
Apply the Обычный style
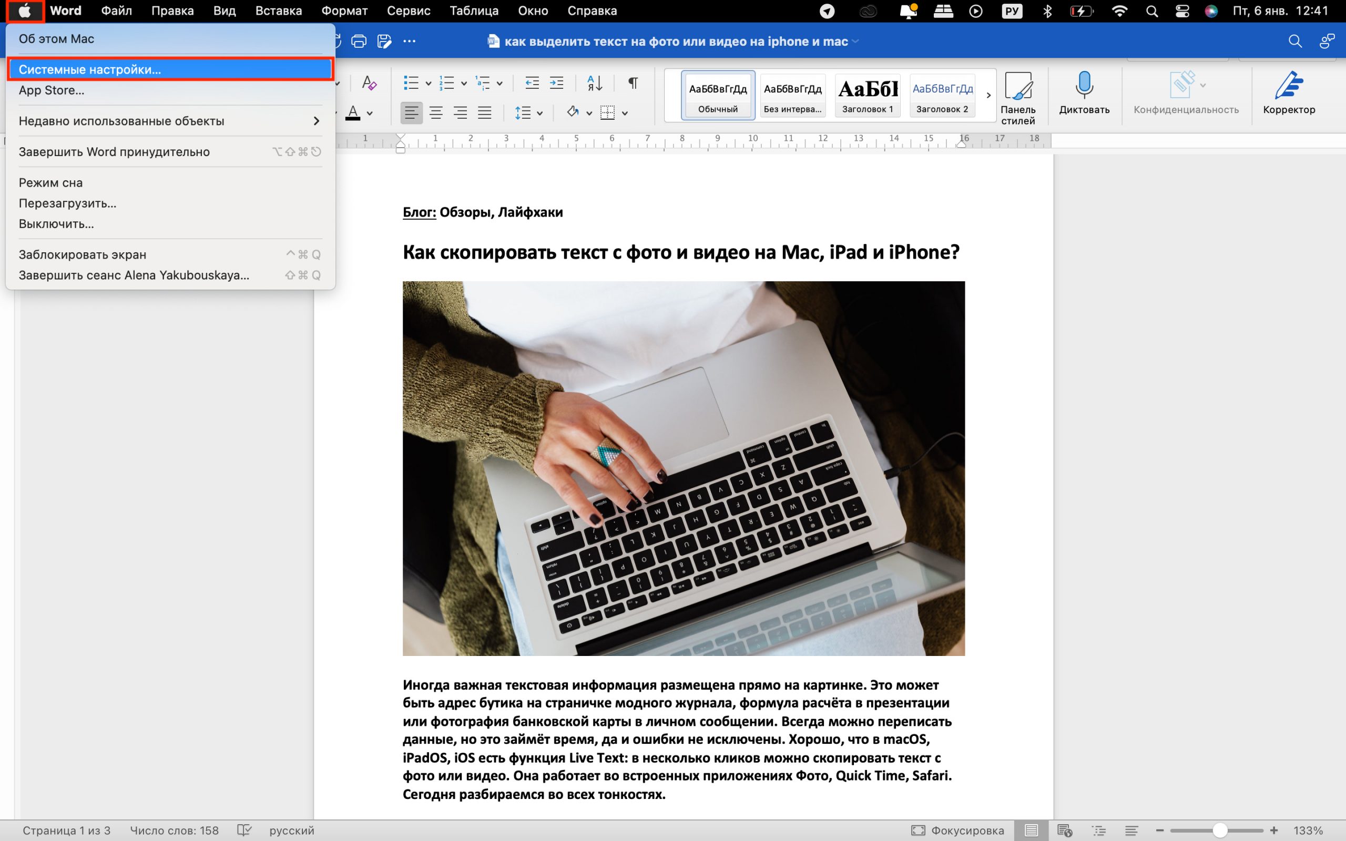(718, 95)
